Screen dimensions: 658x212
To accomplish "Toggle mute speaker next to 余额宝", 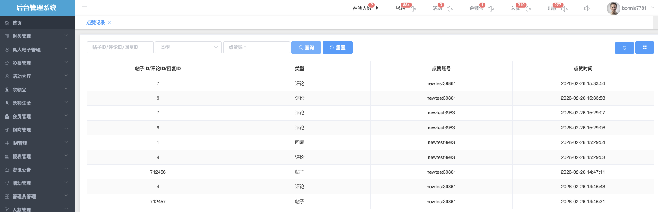I will pos(491,9).
